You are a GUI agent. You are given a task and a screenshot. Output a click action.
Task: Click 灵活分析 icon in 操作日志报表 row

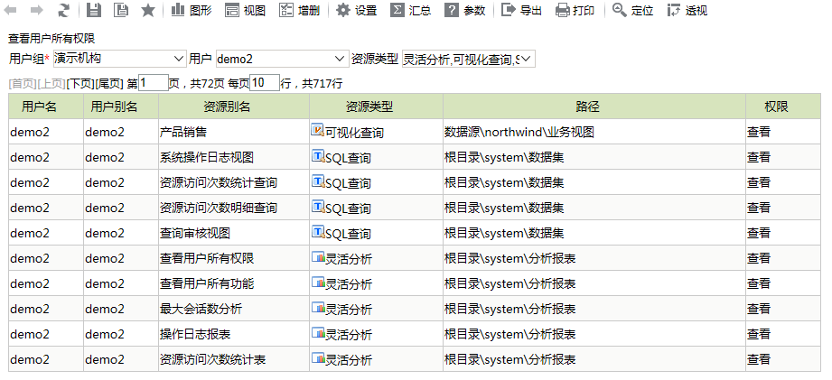[317, 333]
